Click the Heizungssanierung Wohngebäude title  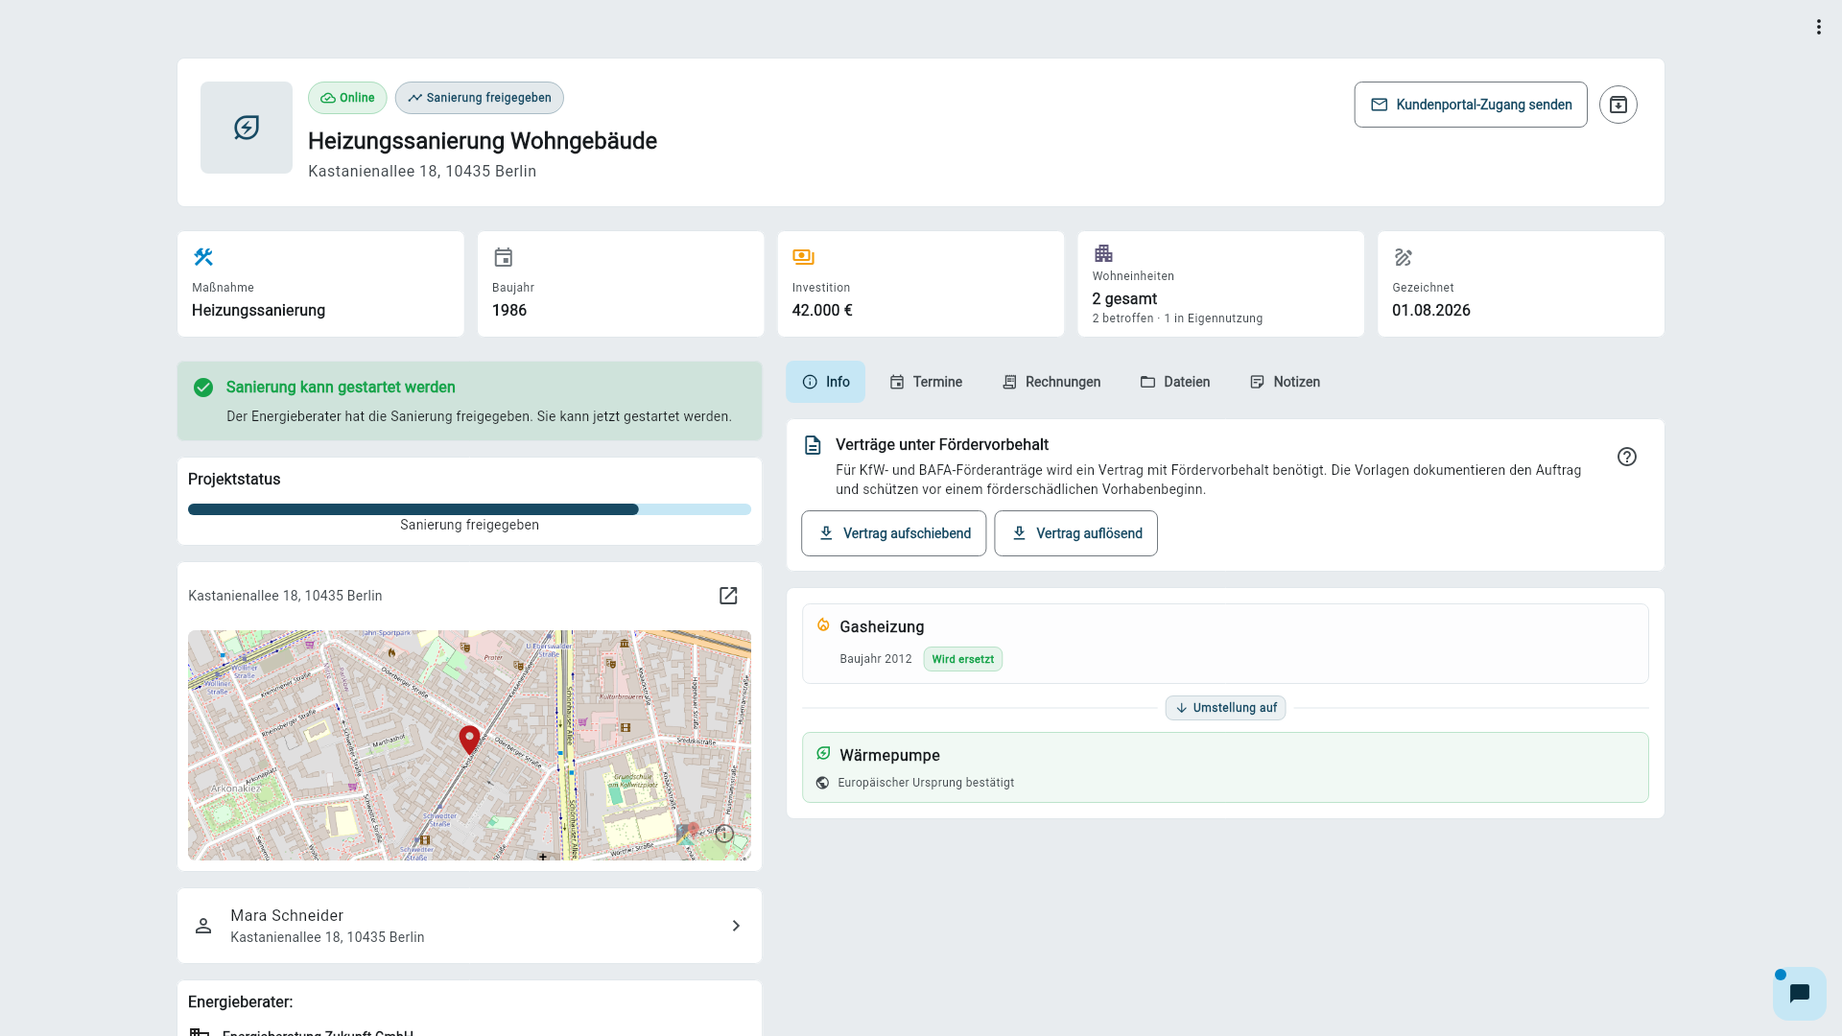click(x=483, y=141)
